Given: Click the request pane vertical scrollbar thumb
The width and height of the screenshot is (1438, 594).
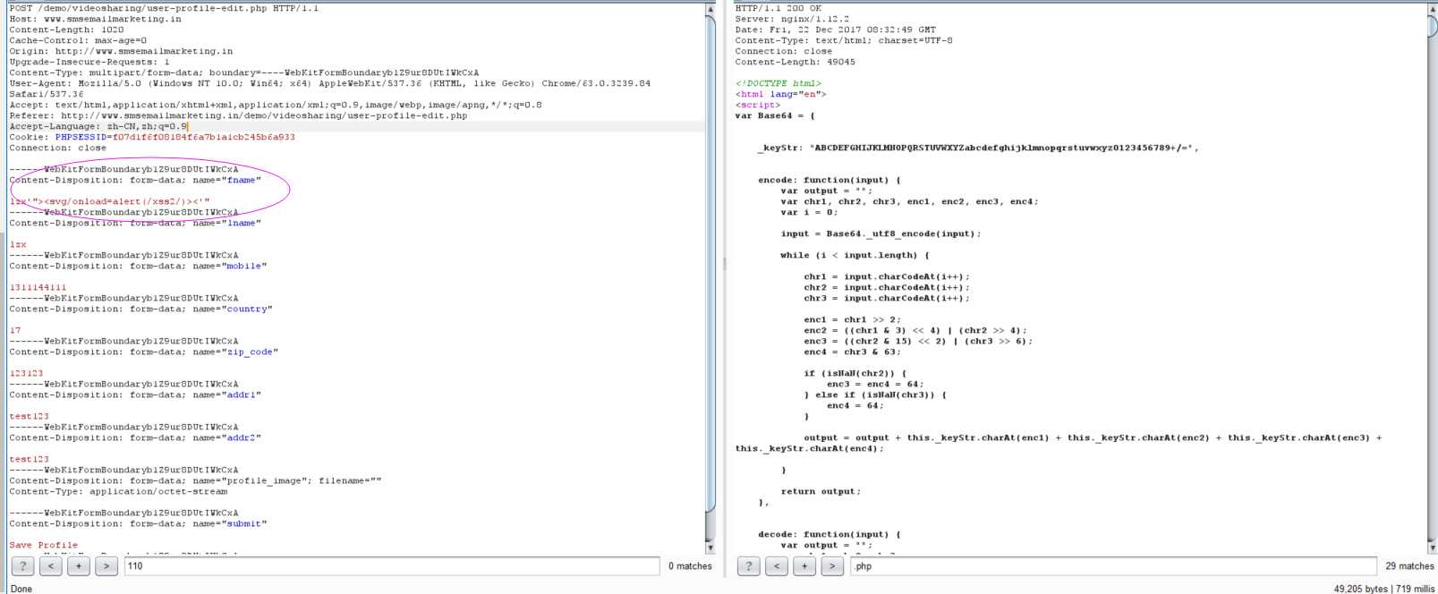Looking at the screenshot, I should pos(710,265).
